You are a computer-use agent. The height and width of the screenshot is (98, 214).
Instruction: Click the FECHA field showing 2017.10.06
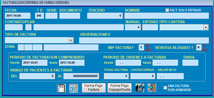tap(18, 16)
